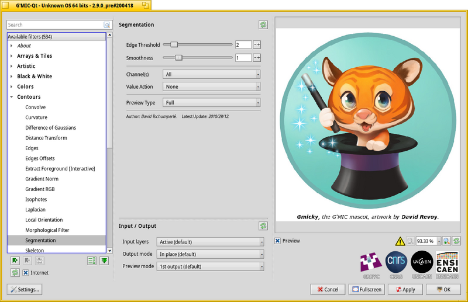Click the CNRS logo
The width and height of the screenshot is (468, 302).
coord(396,265)
